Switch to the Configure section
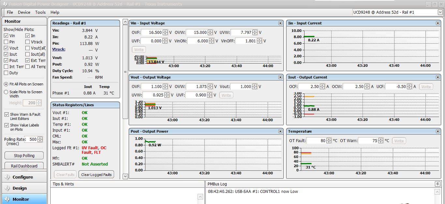Screen dimensions: 445x204 (x=24, y=177)
